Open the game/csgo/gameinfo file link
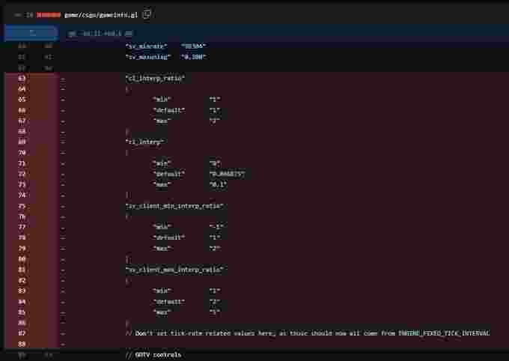The width and height of the screenshot is (509, 361). (101, 15)
